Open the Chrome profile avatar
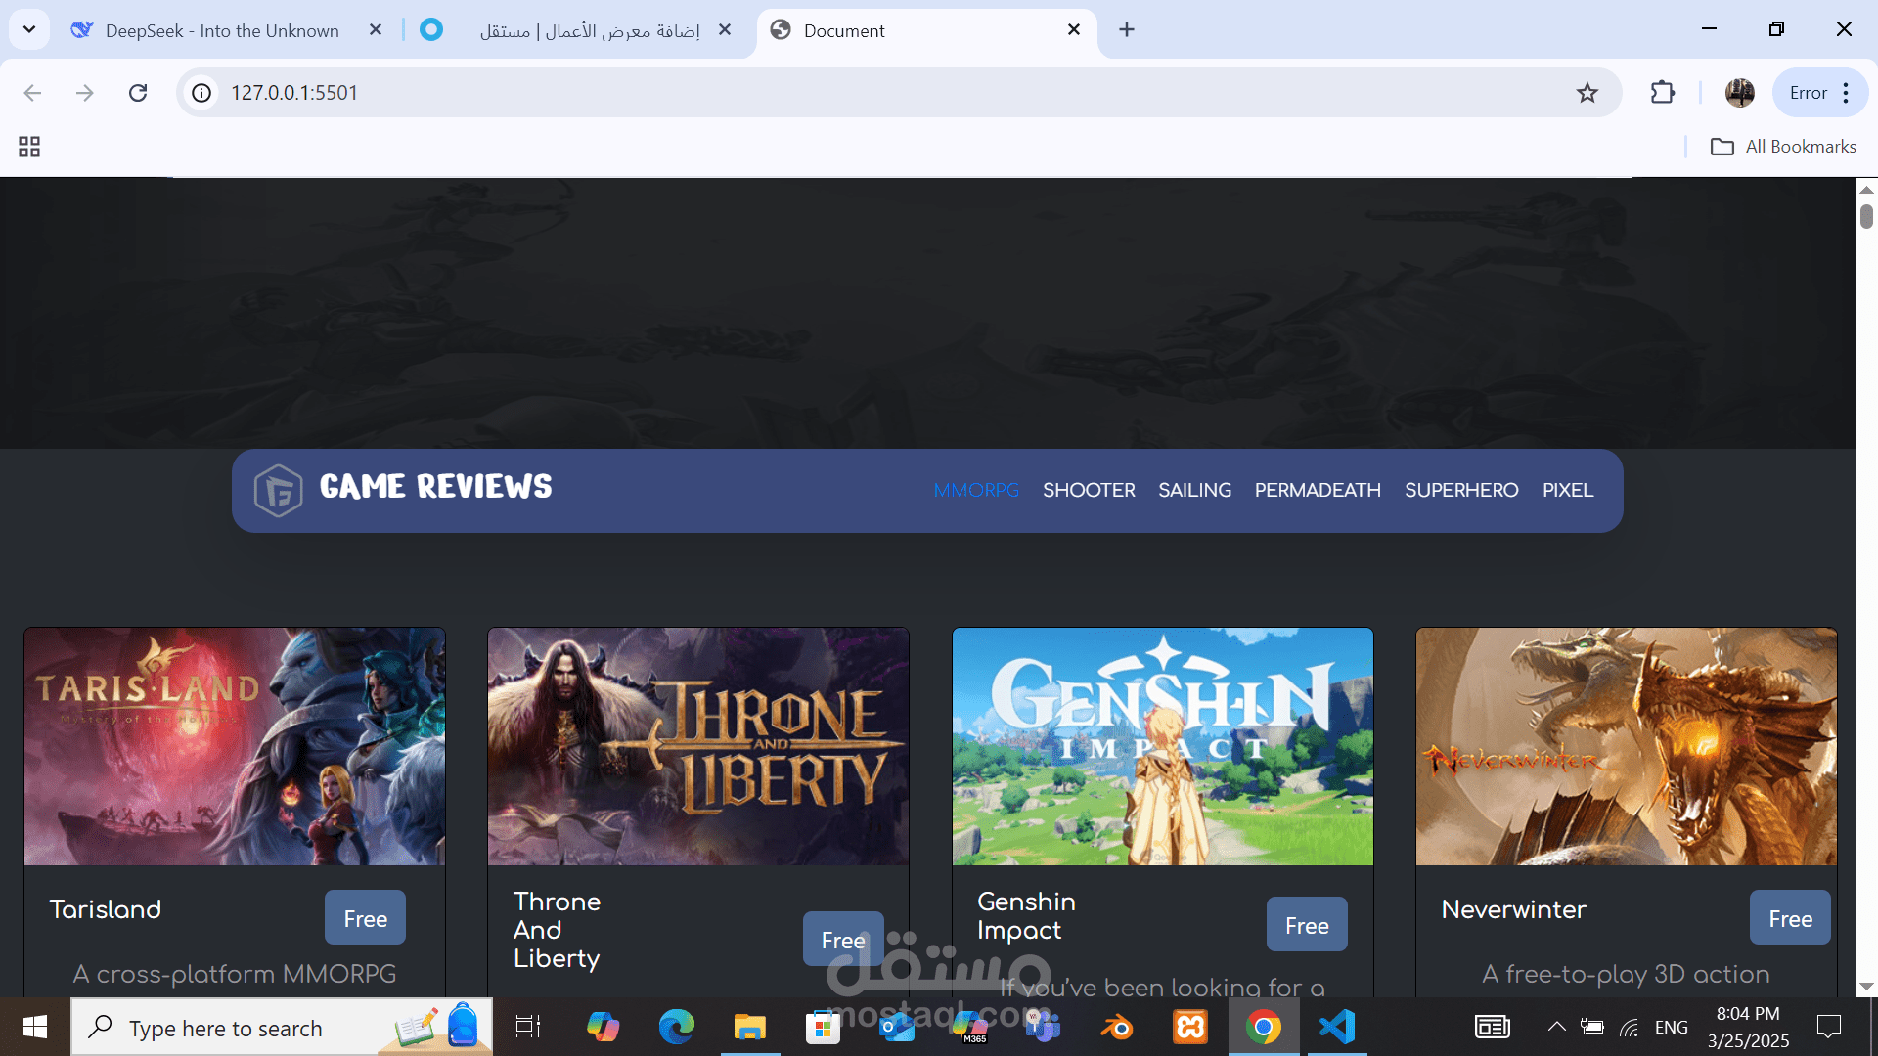 (x=1739, y=93)
